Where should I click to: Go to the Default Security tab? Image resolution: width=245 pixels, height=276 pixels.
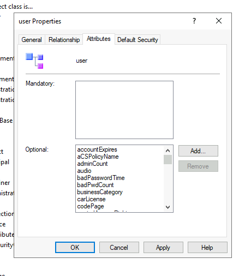pyautogui.click(x=138, y=40)
